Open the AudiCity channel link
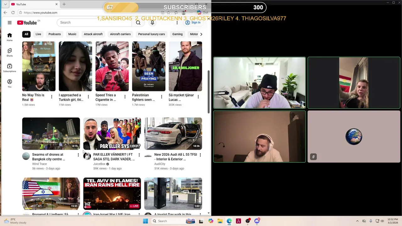Viewport: 402px width, 226px height. click(160, 164)
